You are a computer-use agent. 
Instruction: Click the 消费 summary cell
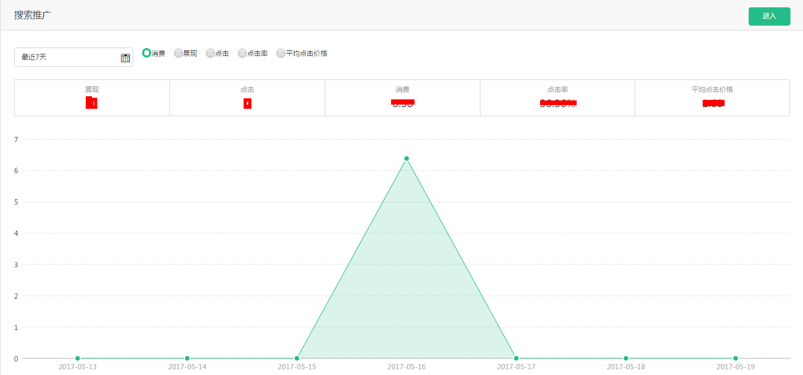click(x=403, y=98)
